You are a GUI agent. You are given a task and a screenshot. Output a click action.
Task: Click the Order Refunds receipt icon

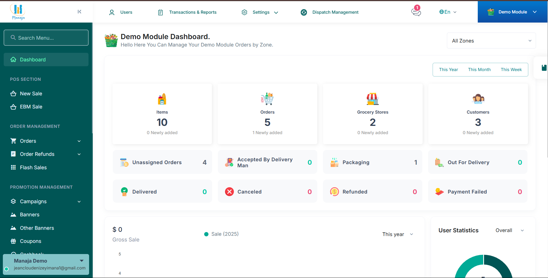(13, 154)
